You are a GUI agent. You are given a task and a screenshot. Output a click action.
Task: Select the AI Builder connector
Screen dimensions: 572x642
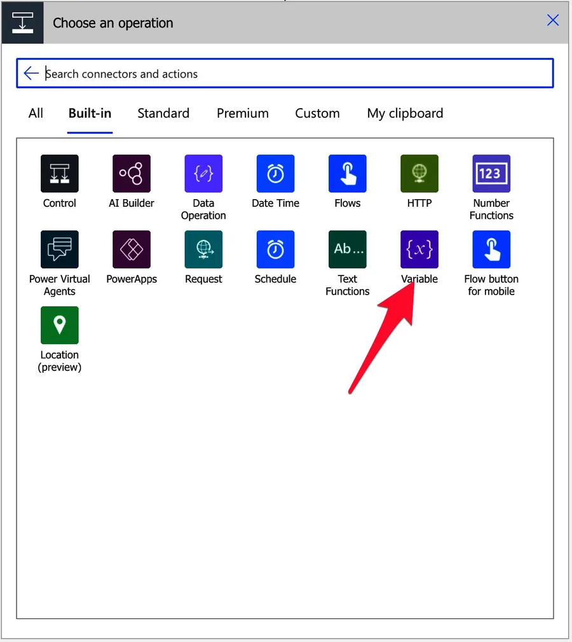[132, 174]
